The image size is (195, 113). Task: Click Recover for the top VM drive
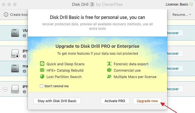pyautogui.click(x=175, y=33)
